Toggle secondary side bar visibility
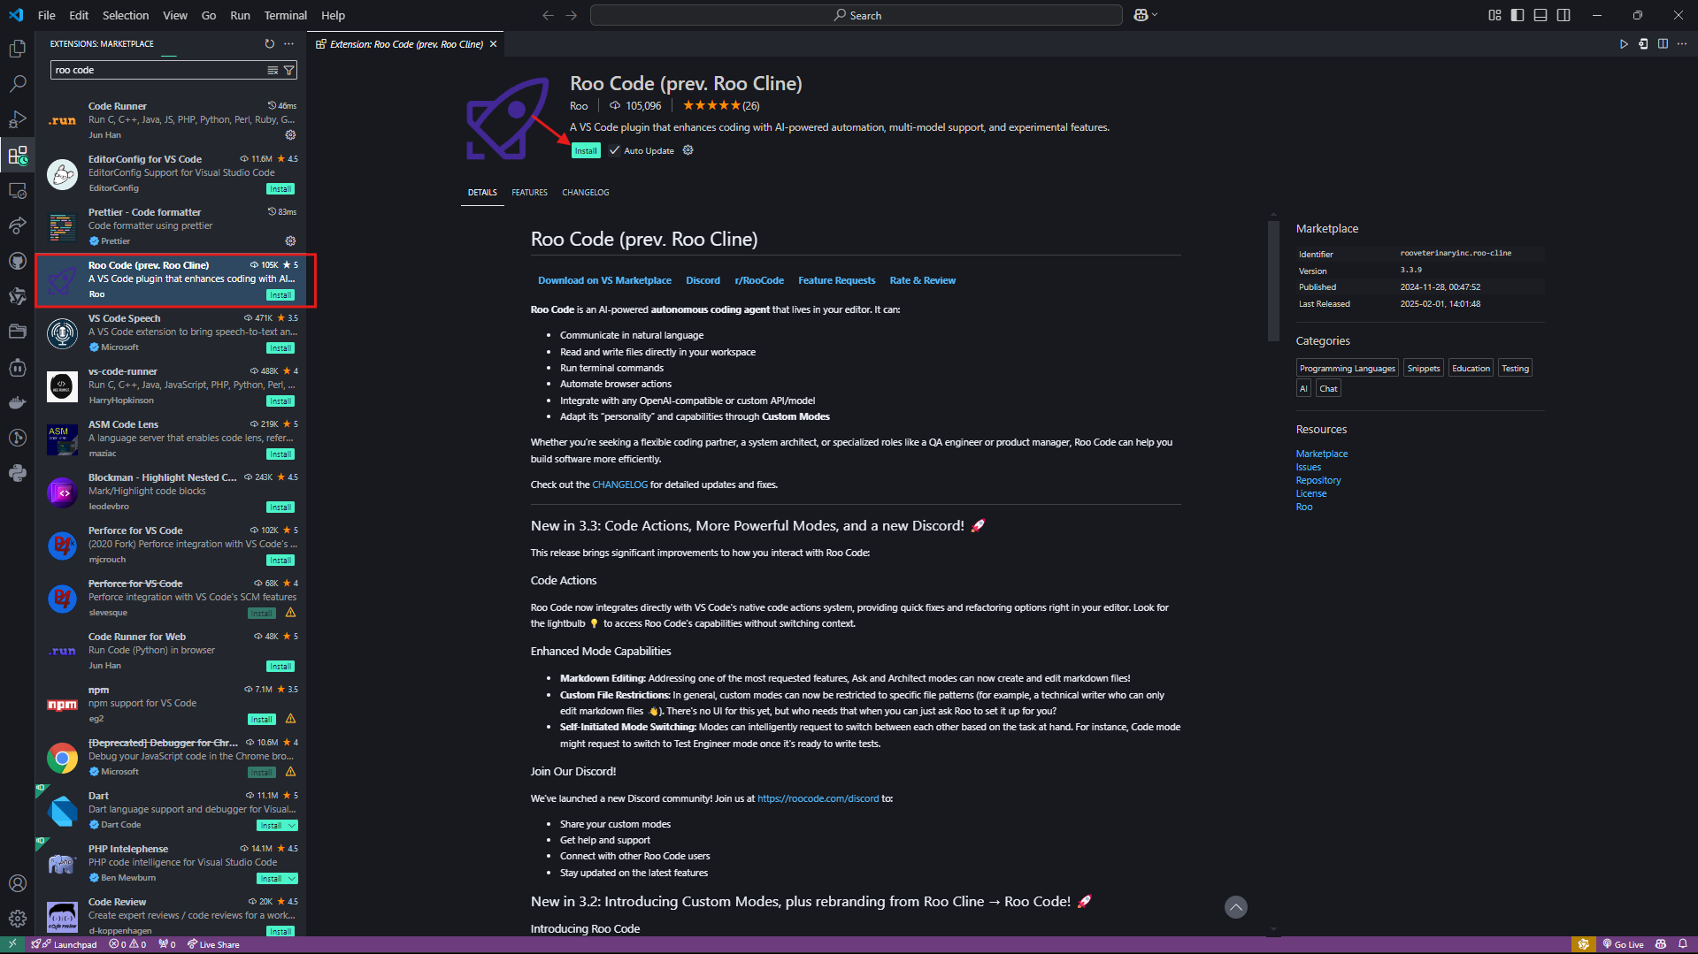The height and width of the screenshot is (954, 1698). point(1564,15)
